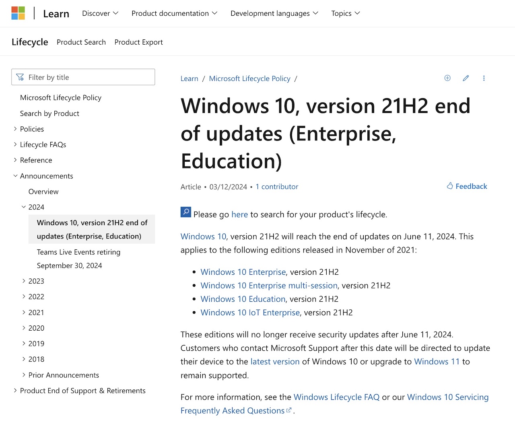The height and width of the screenshot is (434, 515).
Task: Click the edit pencil icon
Action: [x=466, y=78]
